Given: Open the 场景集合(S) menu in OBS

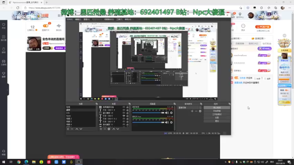Looking at the screenshot, I should (109, 19).
